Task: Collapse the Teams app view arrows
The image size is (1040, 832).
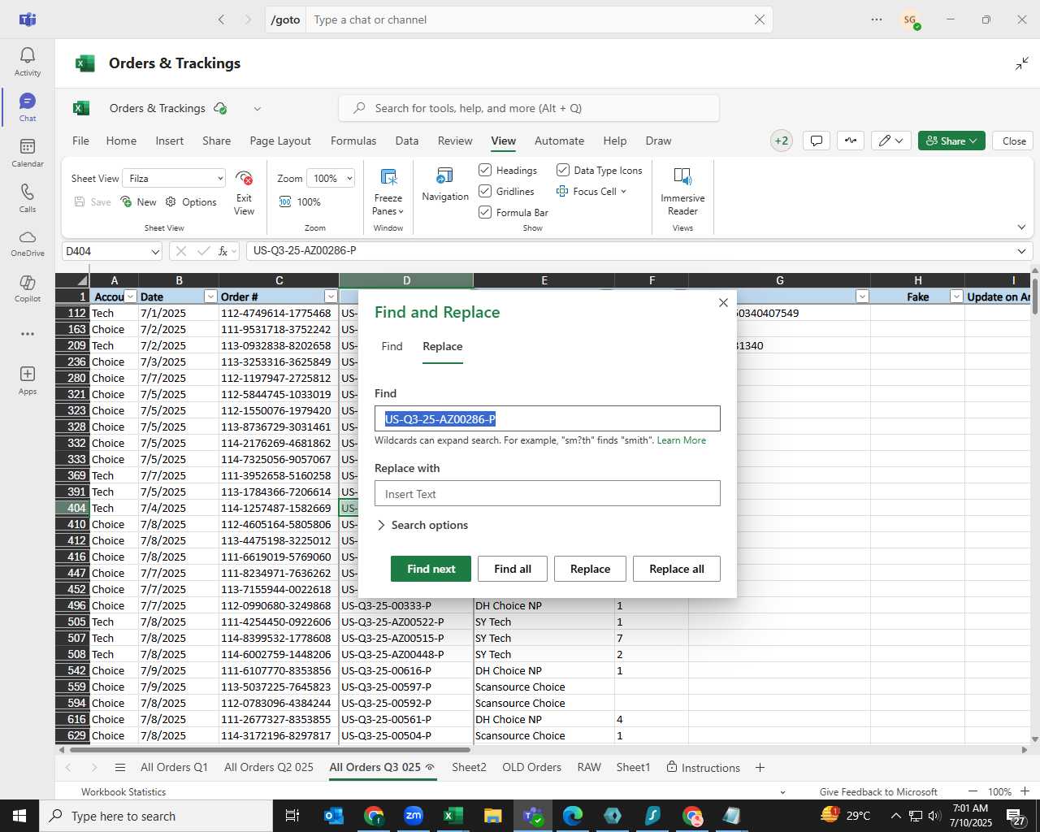Action: [x=1022, y=63]
